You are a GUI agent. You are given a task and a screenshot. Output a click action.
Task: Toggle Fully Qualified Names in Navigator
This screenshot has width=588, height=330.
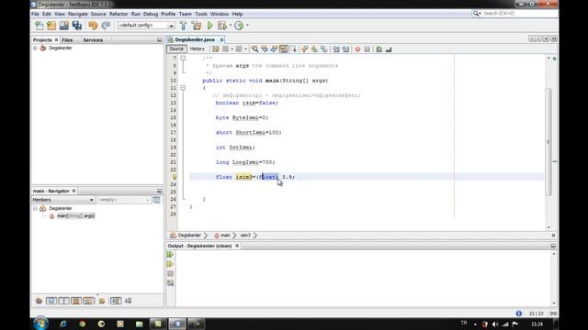(x=102, y=301)
